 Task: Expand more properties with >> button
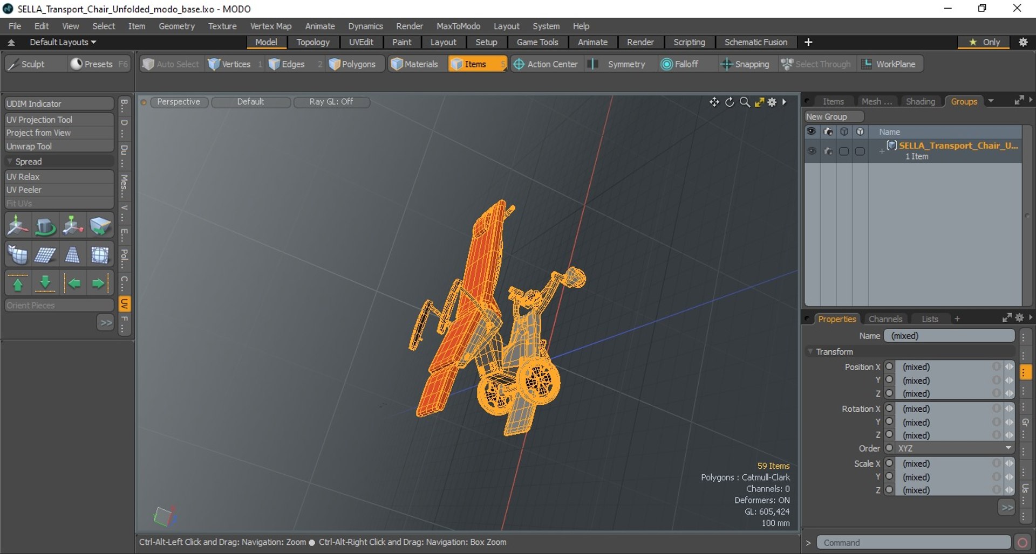pyautogui.click(x=1007, y=508)
